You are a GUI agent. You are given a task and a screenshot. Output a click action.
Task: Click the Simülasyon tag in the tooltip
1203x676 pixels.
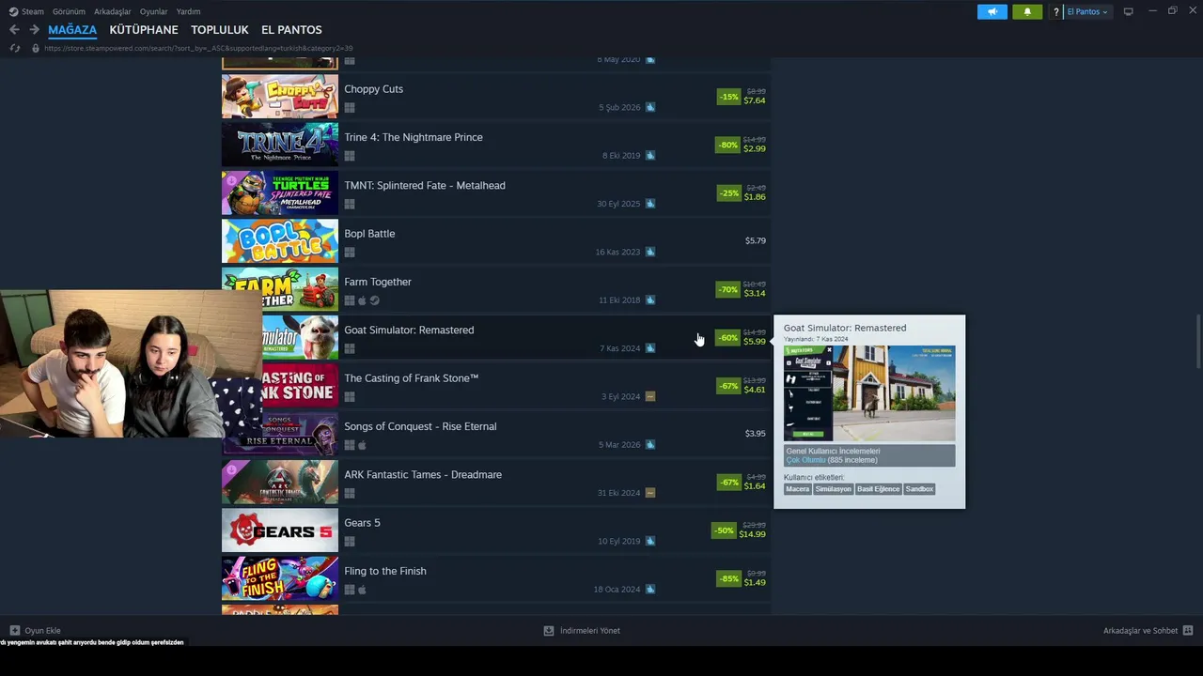[x=833, y=489]
